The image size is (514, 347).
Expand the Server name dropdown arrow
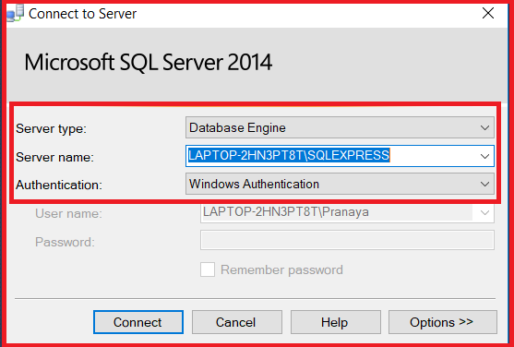(x=484, y=156)
